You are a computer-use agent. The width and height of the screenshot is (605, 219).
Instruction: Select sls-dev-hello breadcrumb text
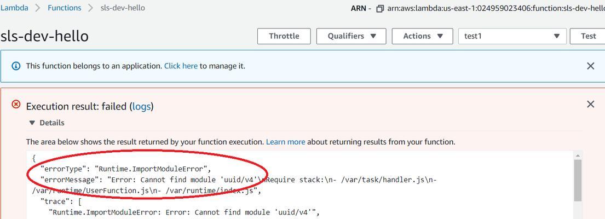point(122,8)
